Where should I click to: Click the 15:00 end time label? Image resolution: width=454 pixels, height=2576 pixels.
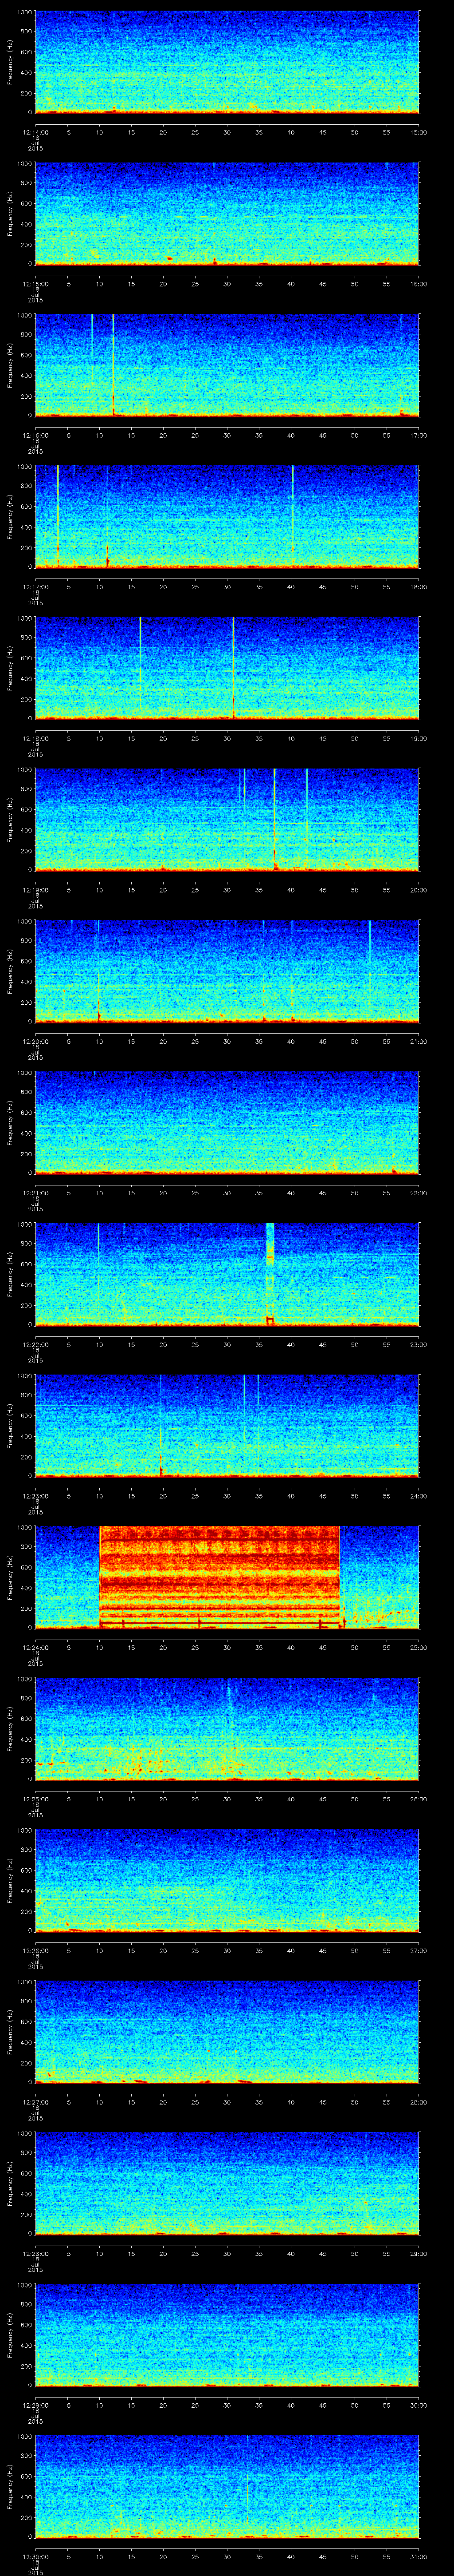(x=419, y=132)
